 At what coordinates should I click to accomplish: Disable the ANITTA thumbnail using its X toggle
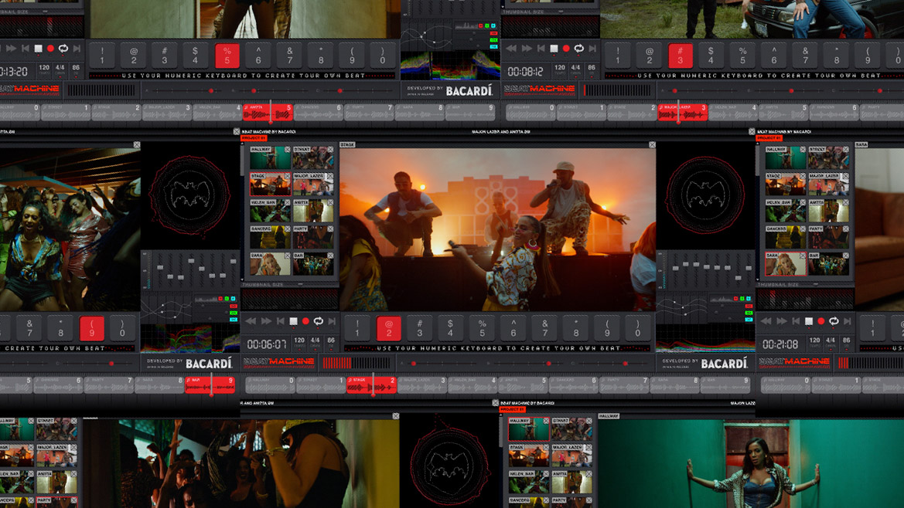pos(329,202)
